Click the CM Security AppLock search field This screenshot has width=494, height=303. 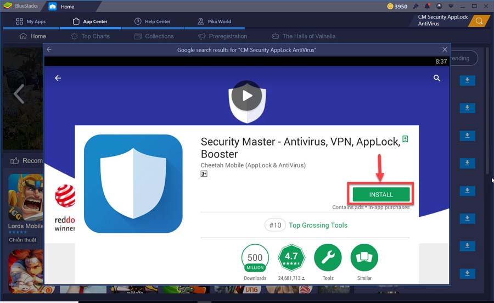[x=441, y=20]
